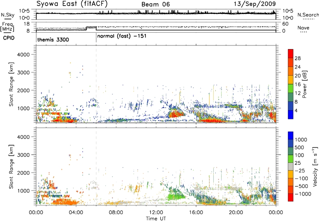The image size is (319, 221).
Task: Select the 'Beam 06' header label
Action: coord(156,4)
